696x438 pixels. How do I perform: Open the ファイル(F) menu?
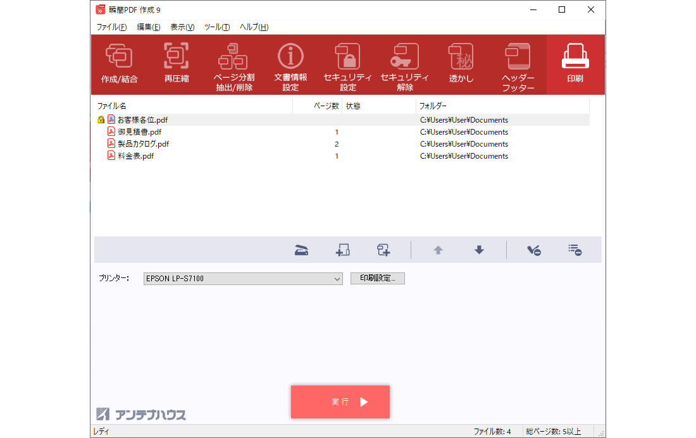[x=112, y=27]
